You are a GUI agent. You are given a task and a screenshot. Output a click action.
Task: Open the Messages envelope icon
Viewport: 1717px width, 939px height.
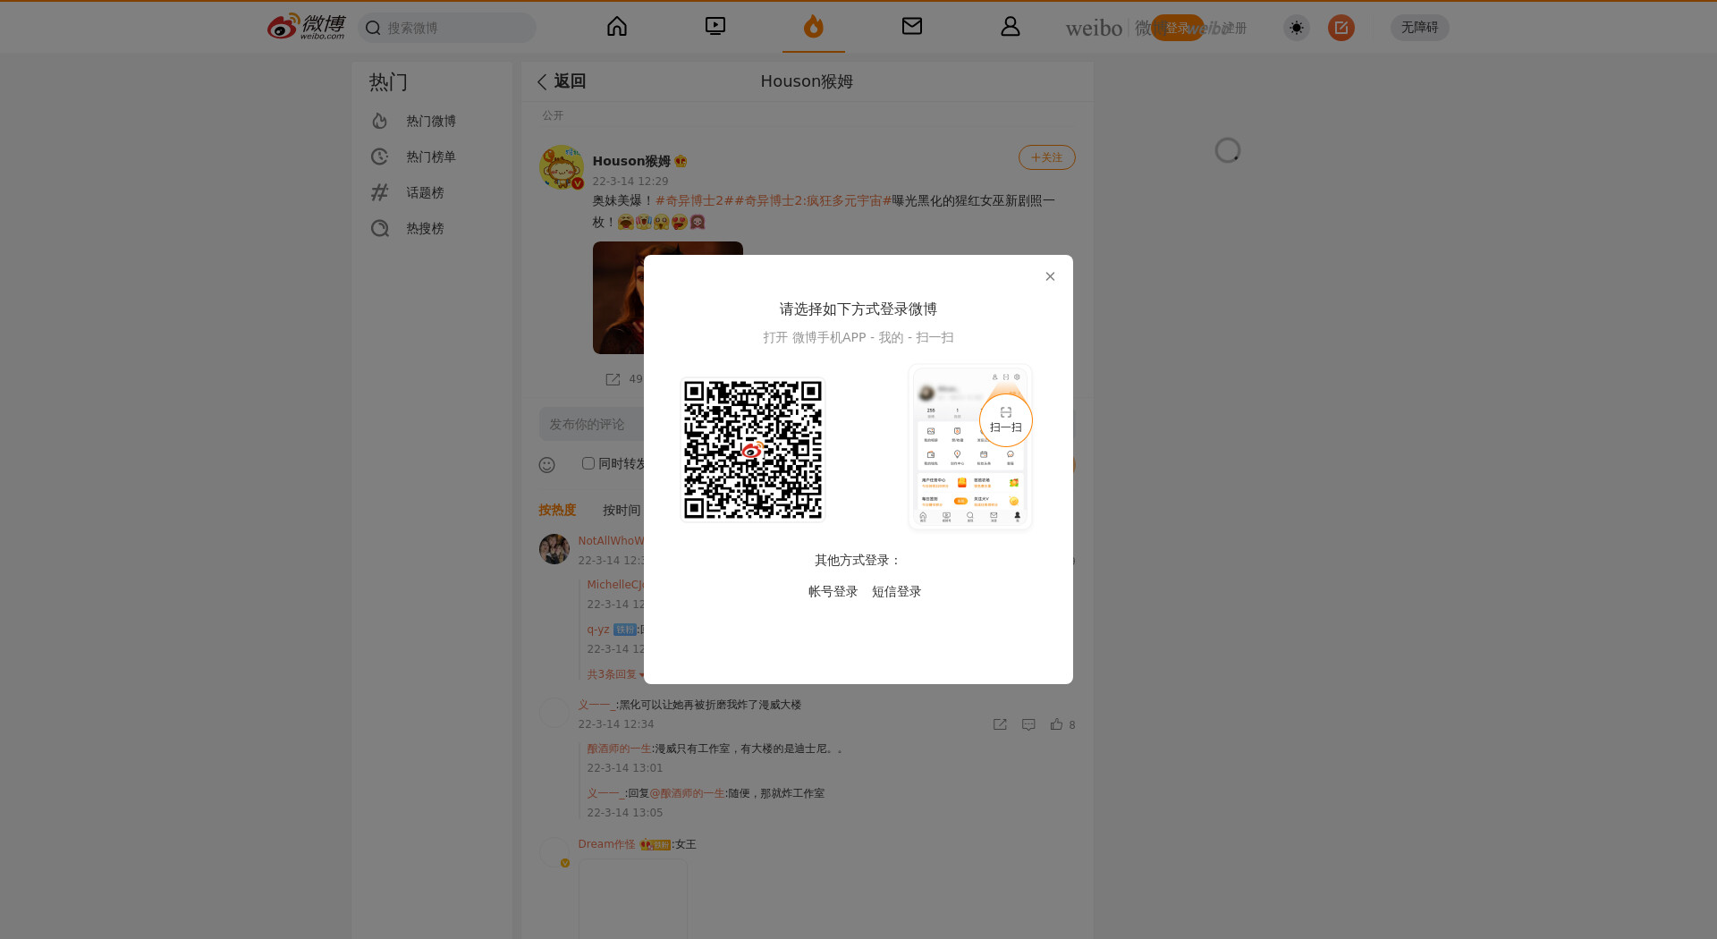coord(912,27)
